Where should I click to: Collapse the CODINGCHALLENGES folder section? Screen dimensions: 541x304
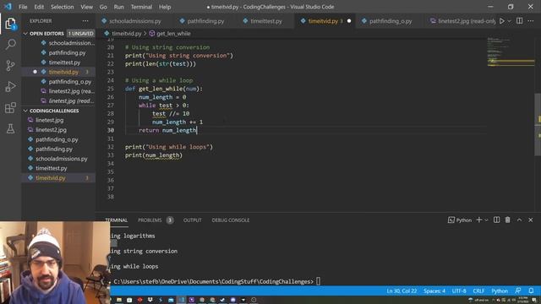click(58, 111)
